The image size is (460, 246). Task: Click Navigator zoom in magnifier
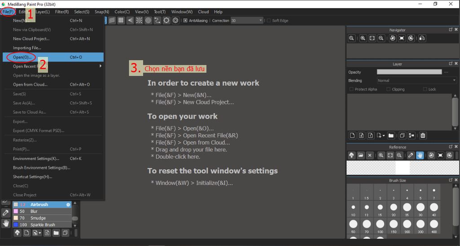tap(363, 38)
